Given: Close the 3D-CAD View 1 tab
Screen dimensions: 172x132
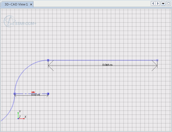Looking at the screenshot, I should (x=31, y=4).
